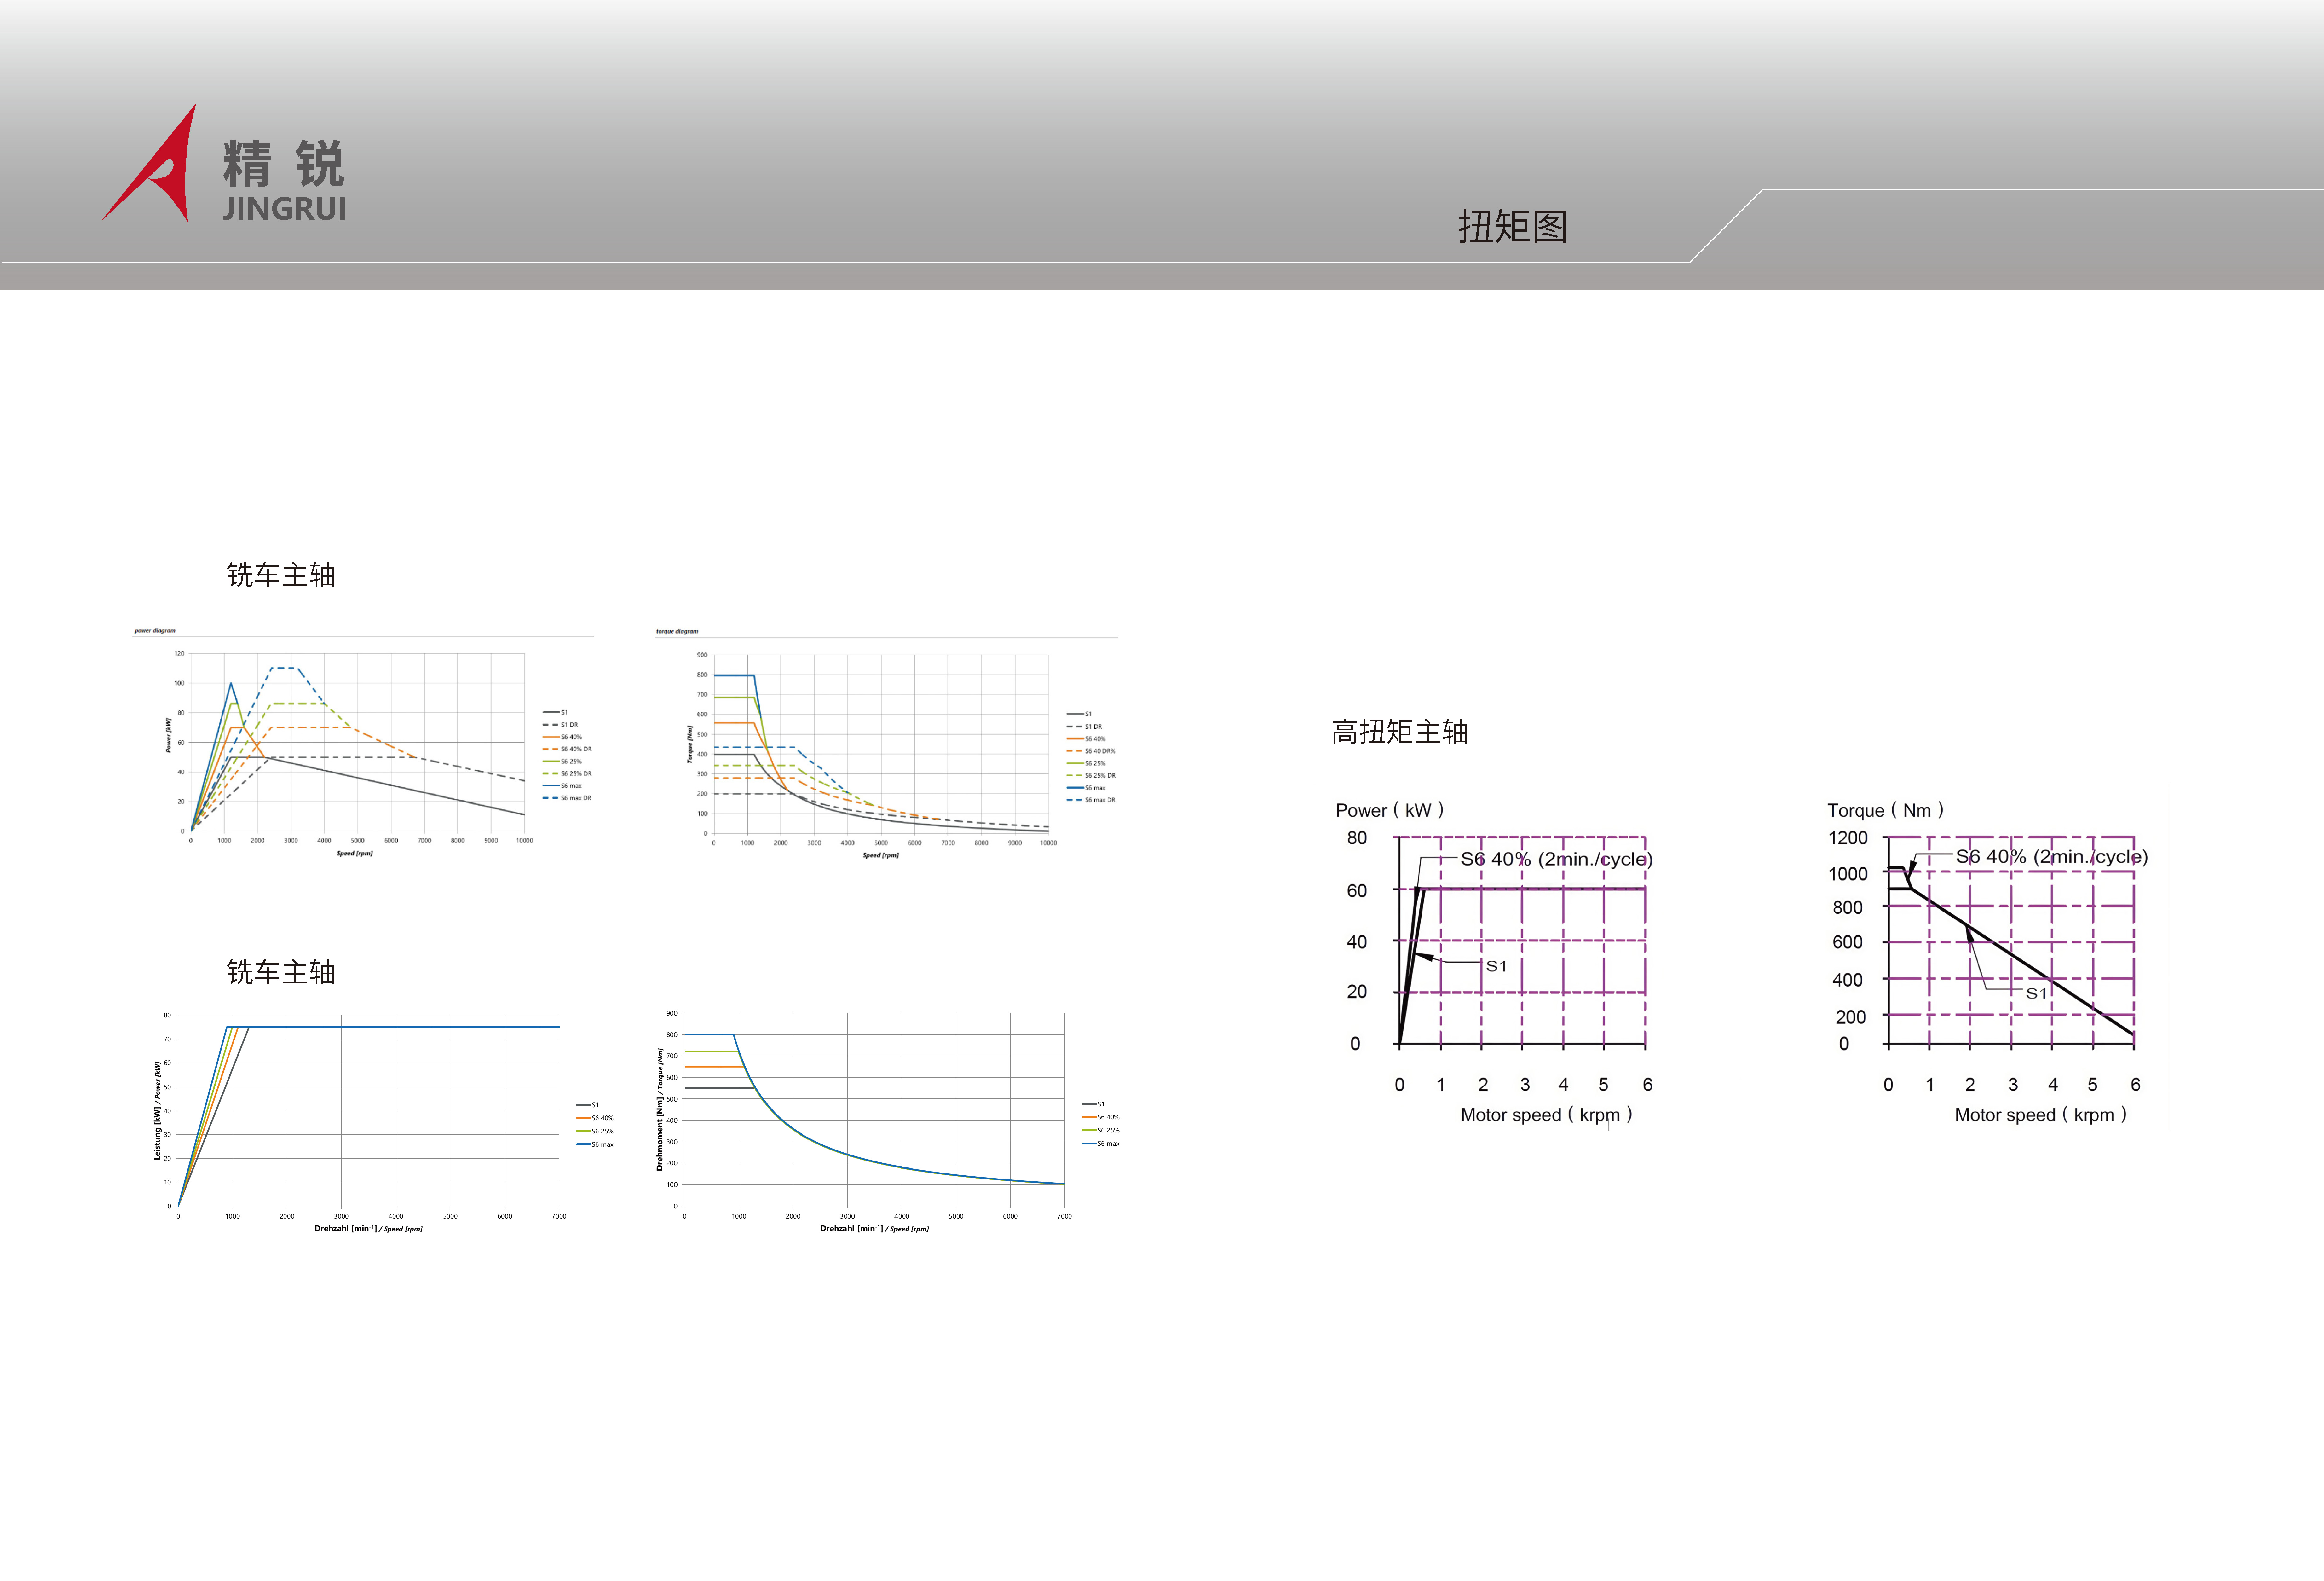Click the Torque (Nm) axis title
The width and height of the screenshot is (2324, 1581).
coord(1885,810)
